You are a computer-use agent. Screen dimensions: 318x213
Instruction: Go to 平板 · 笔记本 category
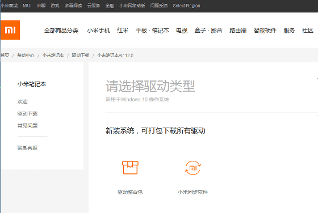point(152,31)
